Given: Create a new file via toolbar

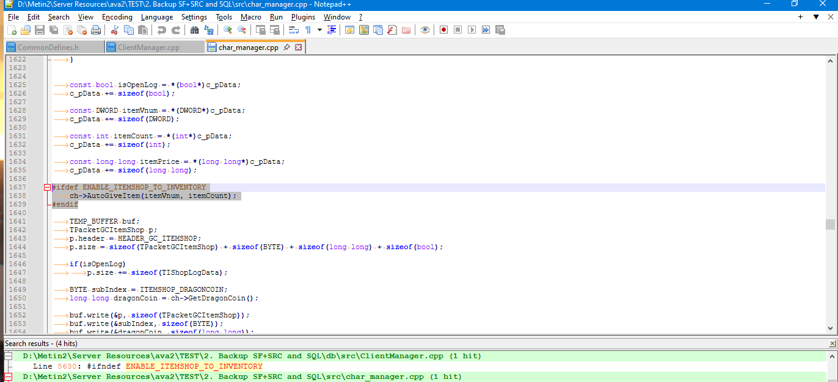Looking at the screenshot, I should point(12,30).
